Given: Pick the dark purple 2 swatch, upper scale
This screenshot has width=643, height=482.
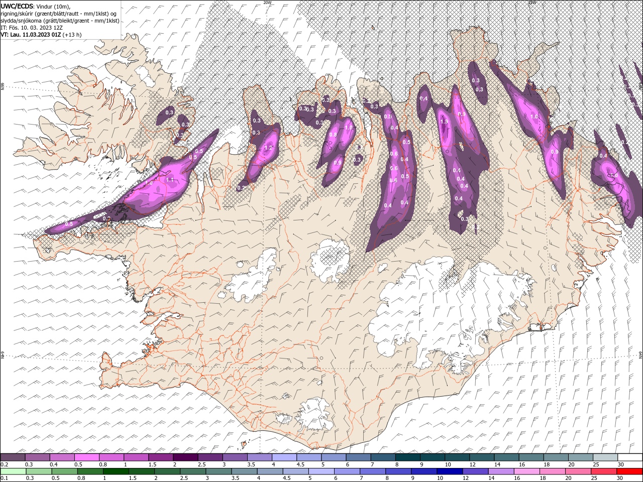Looking at the screenshot, I should pyautogui.click(x=185, y=457).
